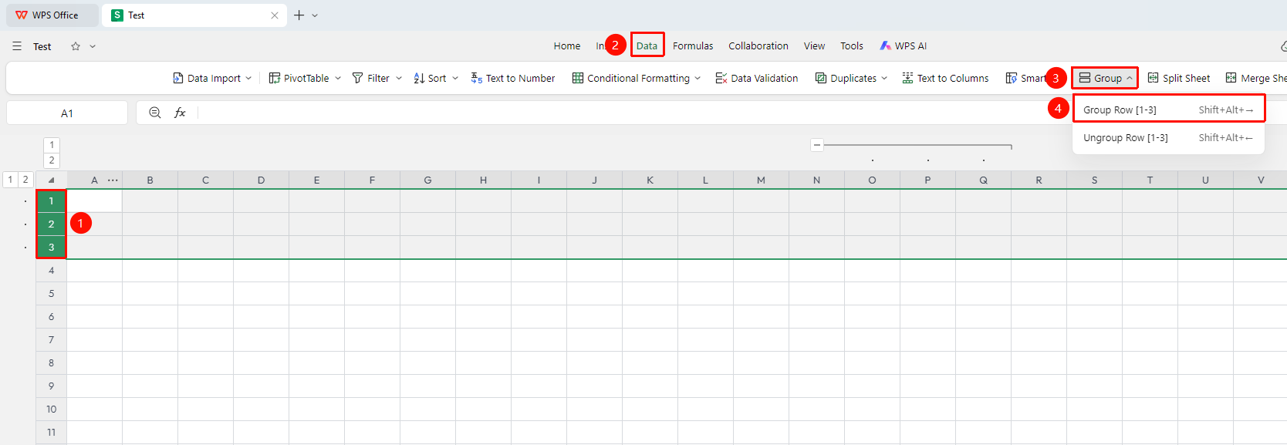
Task: Choose Group Row [1-3] from the menu
Action: coord(1169,110)
